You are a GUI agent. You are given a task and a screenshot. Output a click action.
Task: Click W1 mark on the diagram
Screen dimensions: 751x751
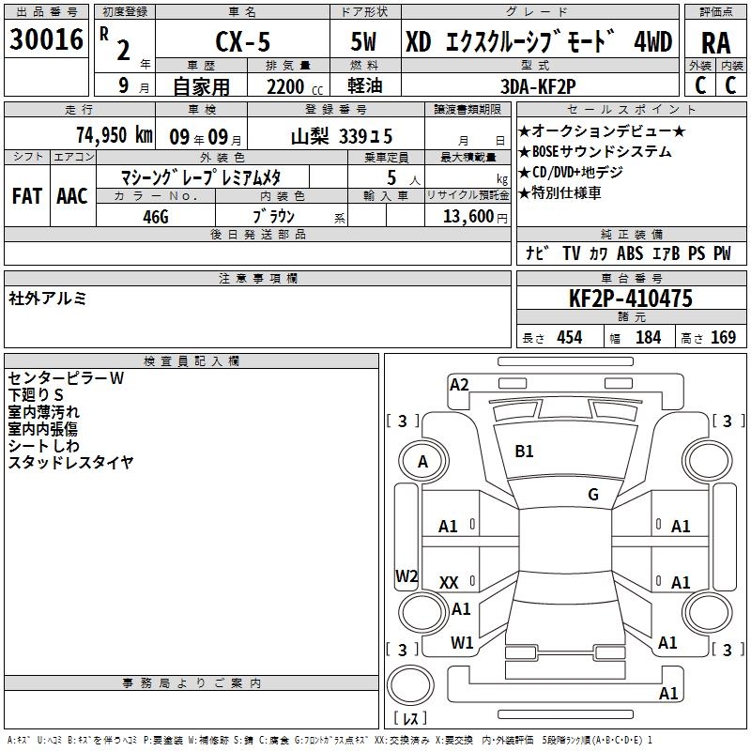pos(462,643)
